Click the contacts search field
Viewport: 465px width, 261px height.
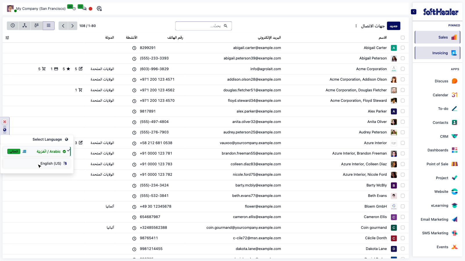pyautogui.click(x=203, y=26)
